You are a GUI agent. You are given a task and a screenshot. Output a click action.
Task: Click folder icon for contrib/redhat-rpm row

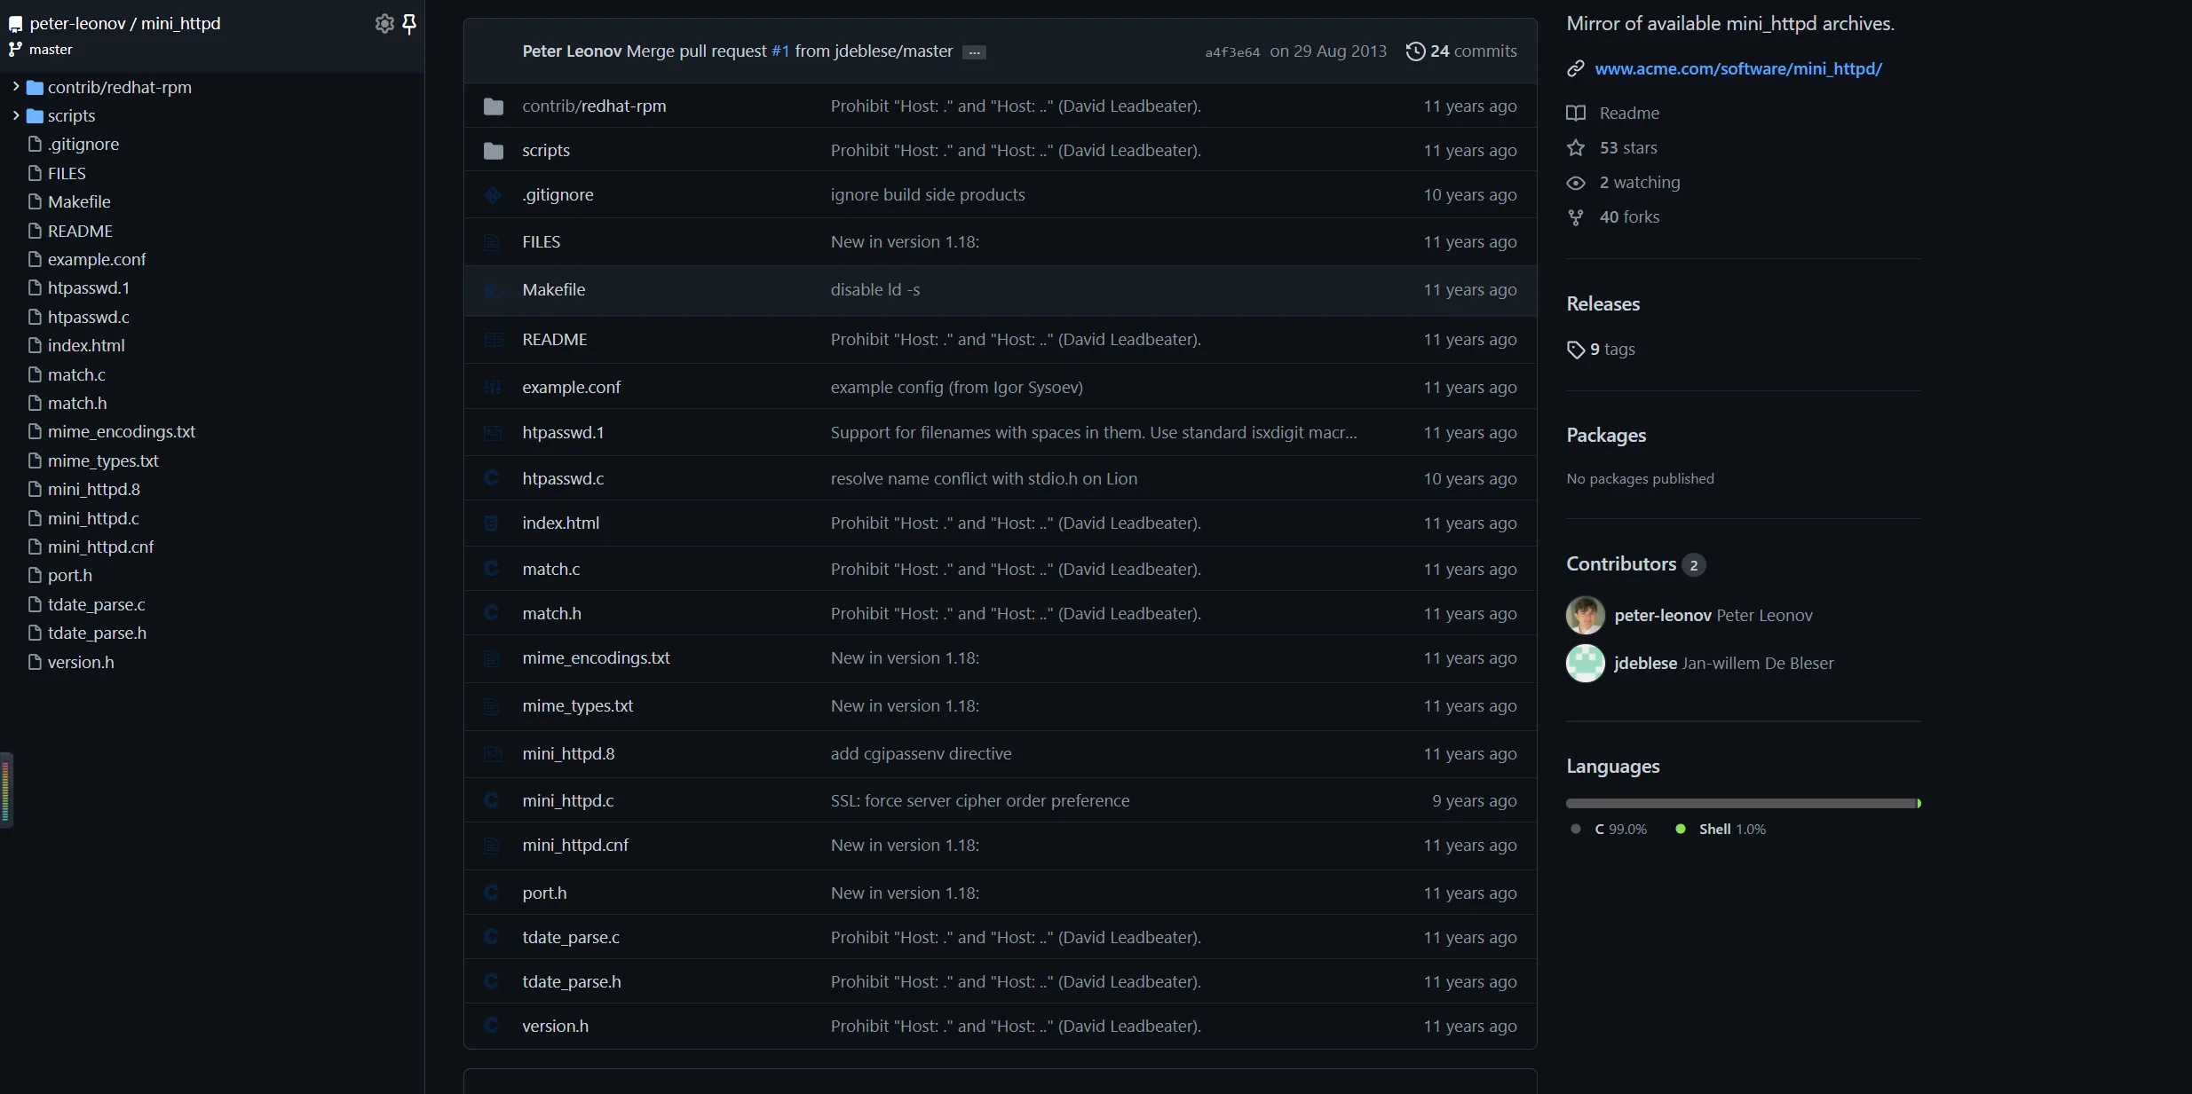tap(494, 106)
